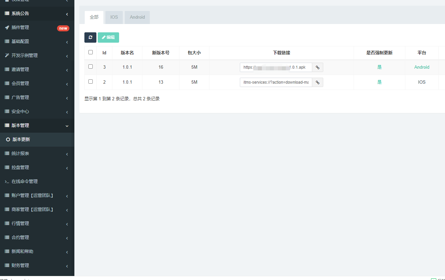
Task: Click the refresh icon above the table
Action: tap(90, 37)
